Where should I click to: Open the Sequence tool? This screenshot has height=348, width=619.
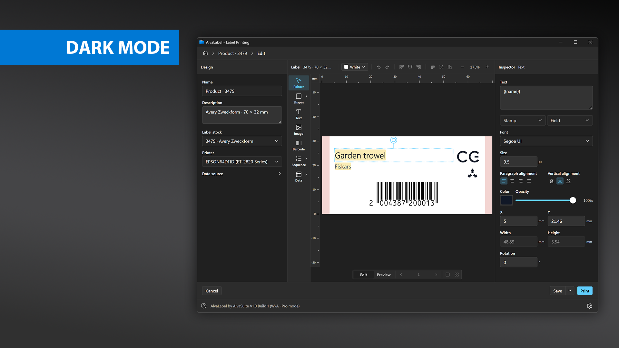tap(299, 161)
